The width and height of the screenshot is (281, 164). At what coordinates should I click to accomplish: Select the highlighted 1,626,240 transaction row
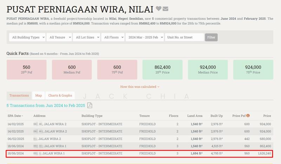pos(140,153)
